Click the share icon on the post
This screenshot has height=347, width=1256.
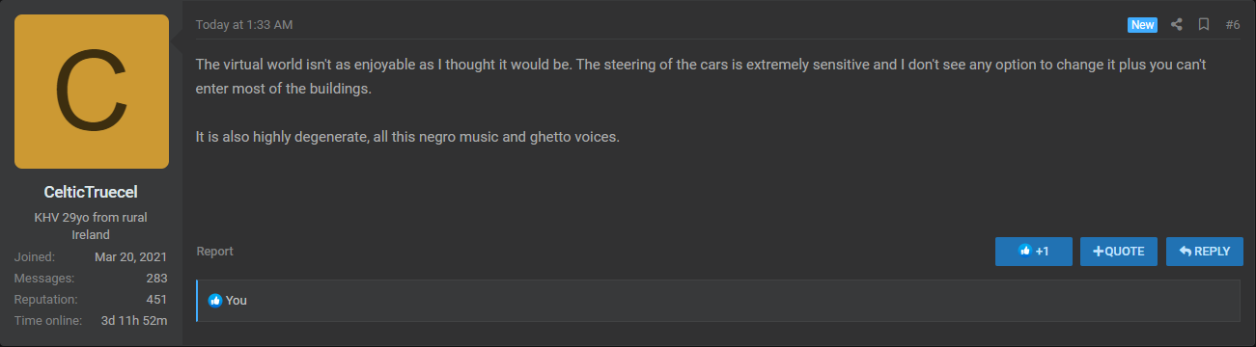pyautogui.click(x=1177, y=25)
